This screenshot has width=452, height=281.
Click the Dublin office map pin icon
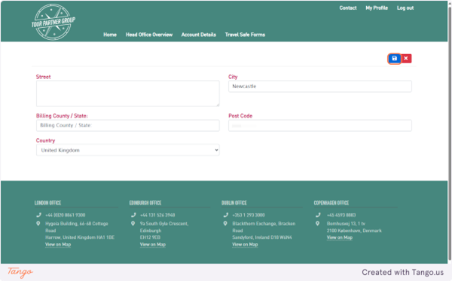pos(225,224)
